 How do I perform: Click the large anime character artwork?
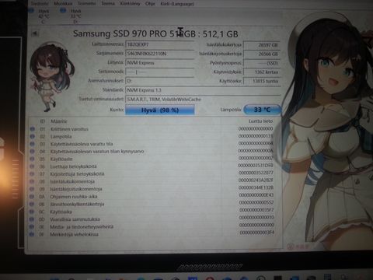click(328, 130)
